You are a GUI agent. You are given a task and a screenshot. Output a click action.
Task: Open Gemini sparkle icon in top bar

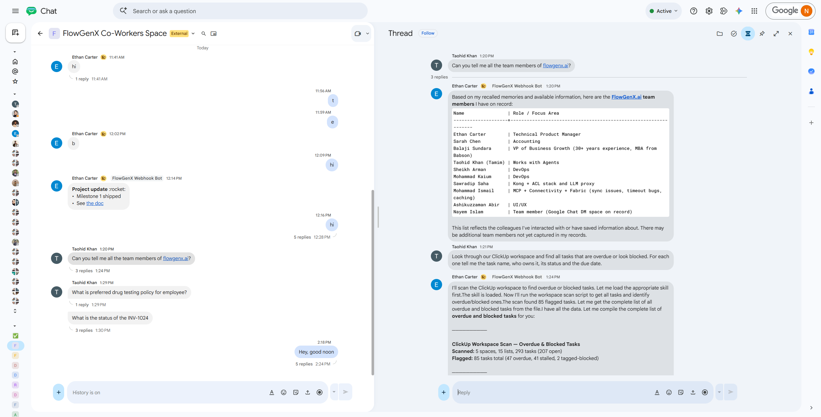pos(739,11)
